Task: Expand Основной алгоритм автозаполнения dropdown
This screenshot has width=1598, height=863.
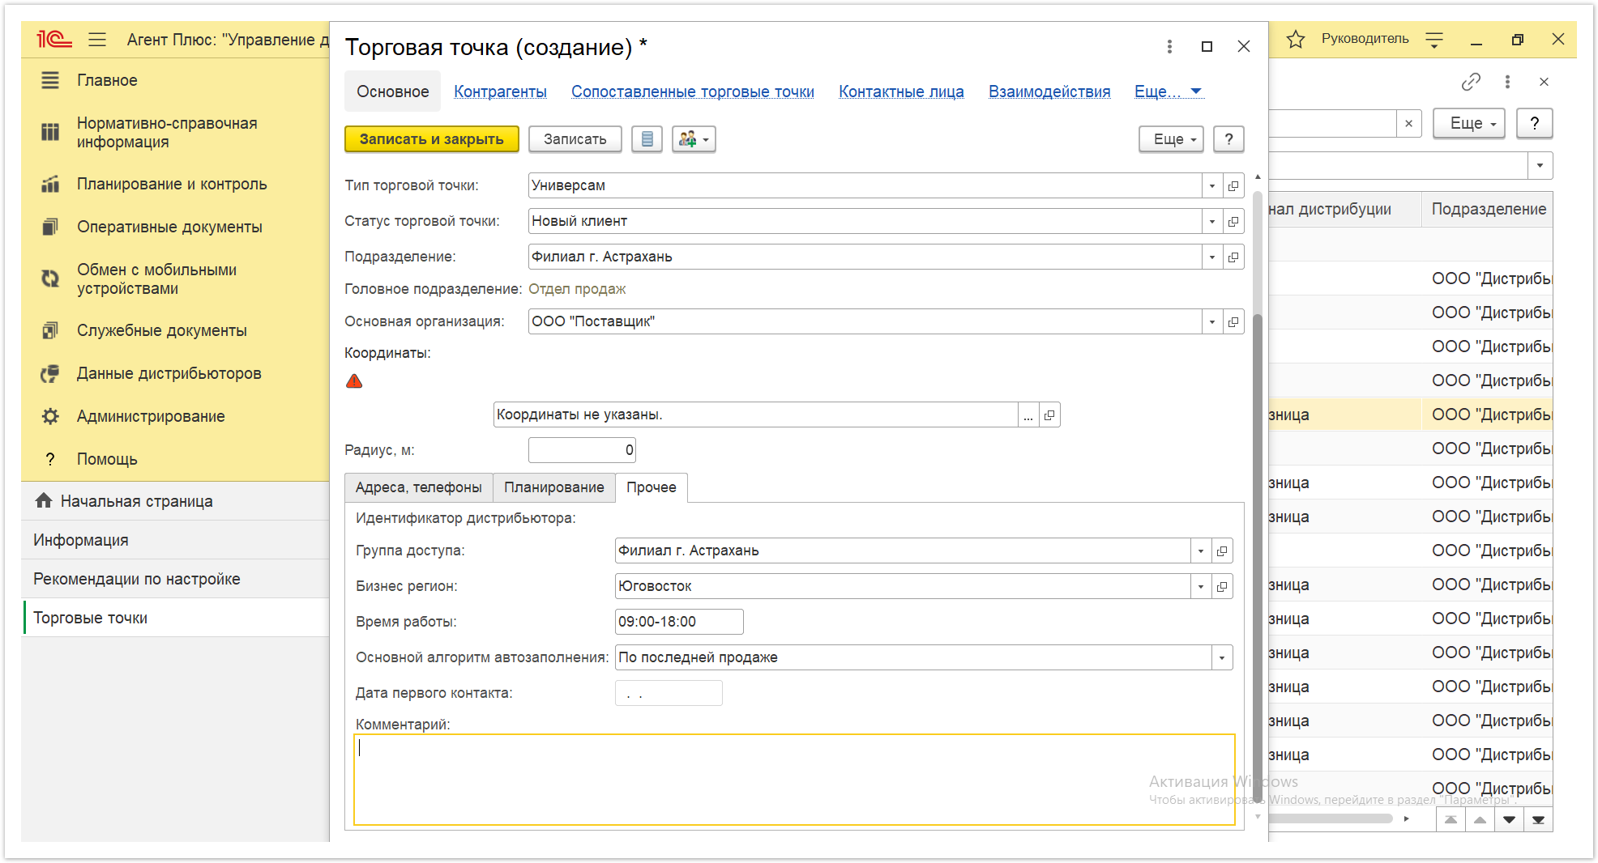Action: [x=1222, y=657]
